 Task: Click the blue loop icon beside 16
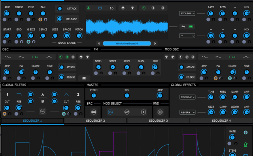(100, 8)
